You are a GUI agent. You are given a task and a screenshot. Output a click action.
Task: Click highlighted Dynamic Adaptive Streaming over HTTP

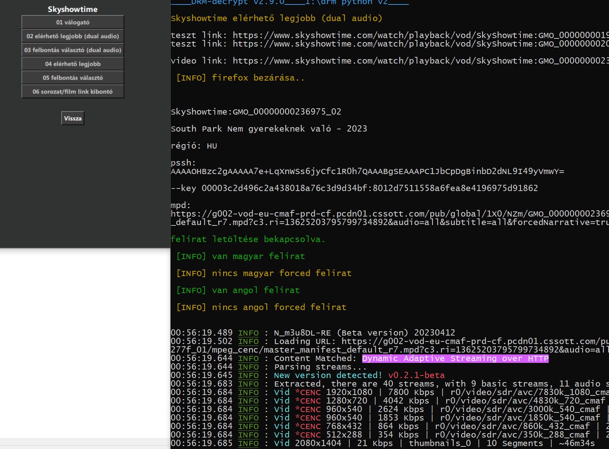[455, 358]
